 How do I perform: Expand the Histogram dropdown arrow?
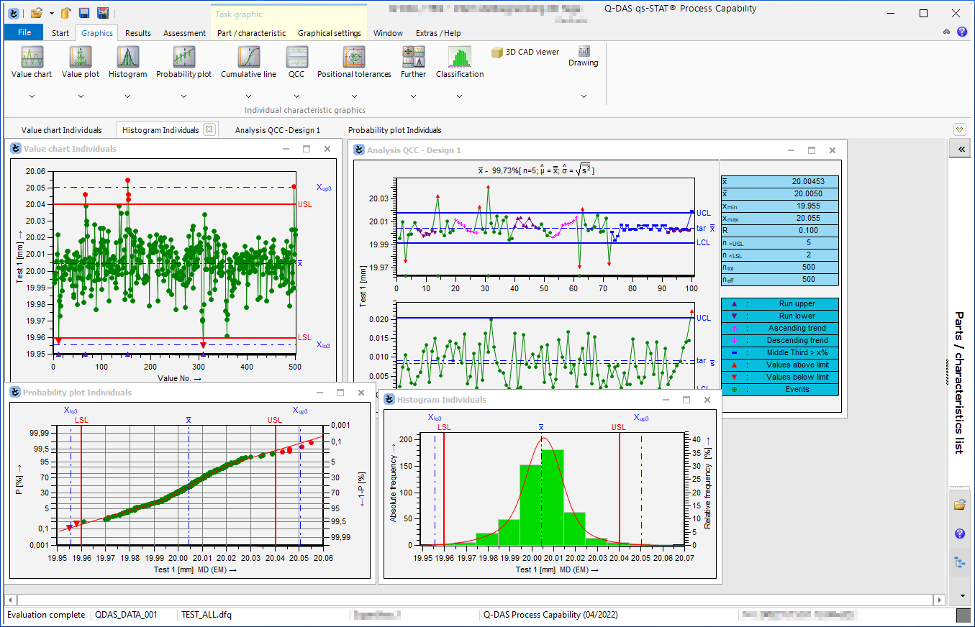(128, 96)
